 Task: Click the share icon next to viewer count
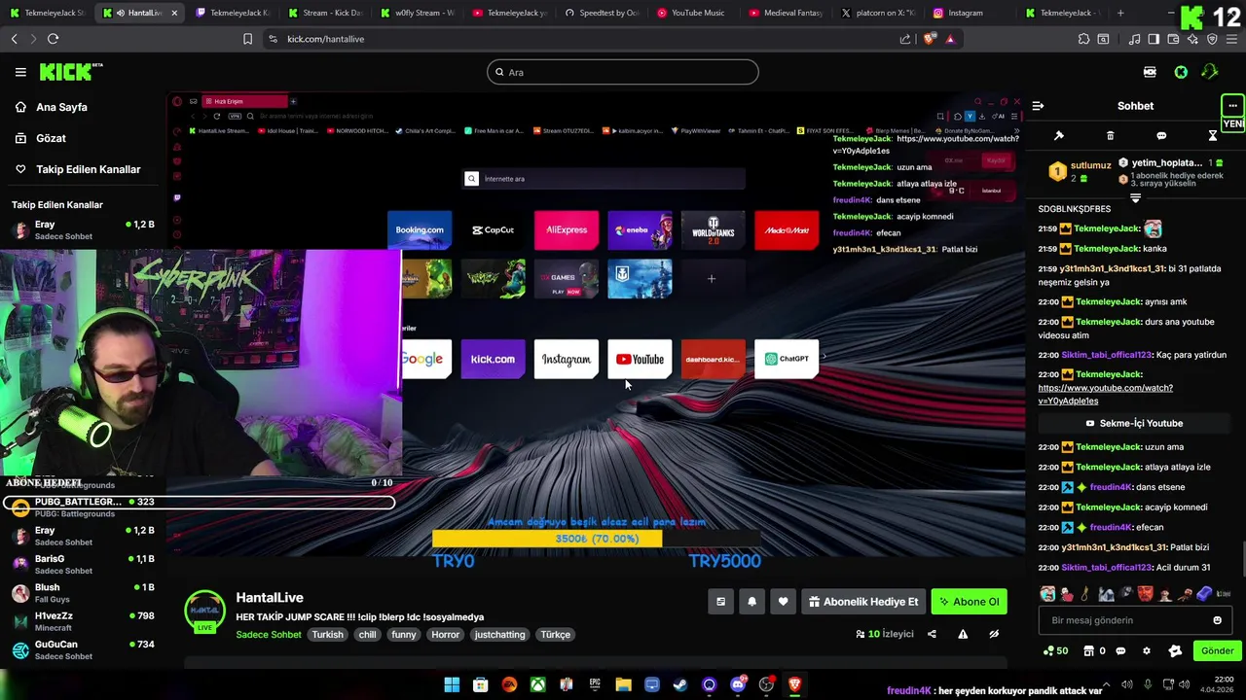pos(932,634)
